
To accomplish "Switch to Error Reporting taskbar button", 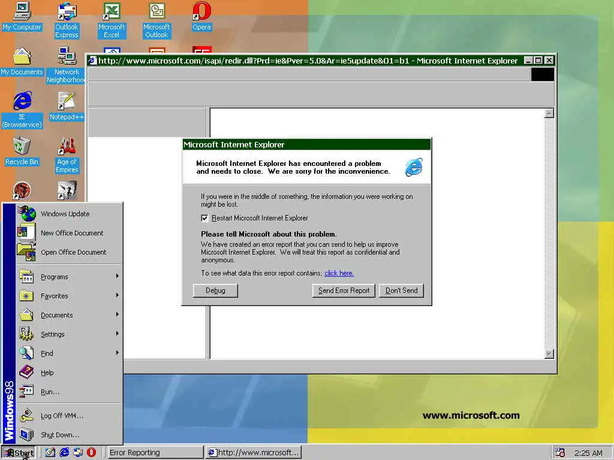I will point(155,453).
